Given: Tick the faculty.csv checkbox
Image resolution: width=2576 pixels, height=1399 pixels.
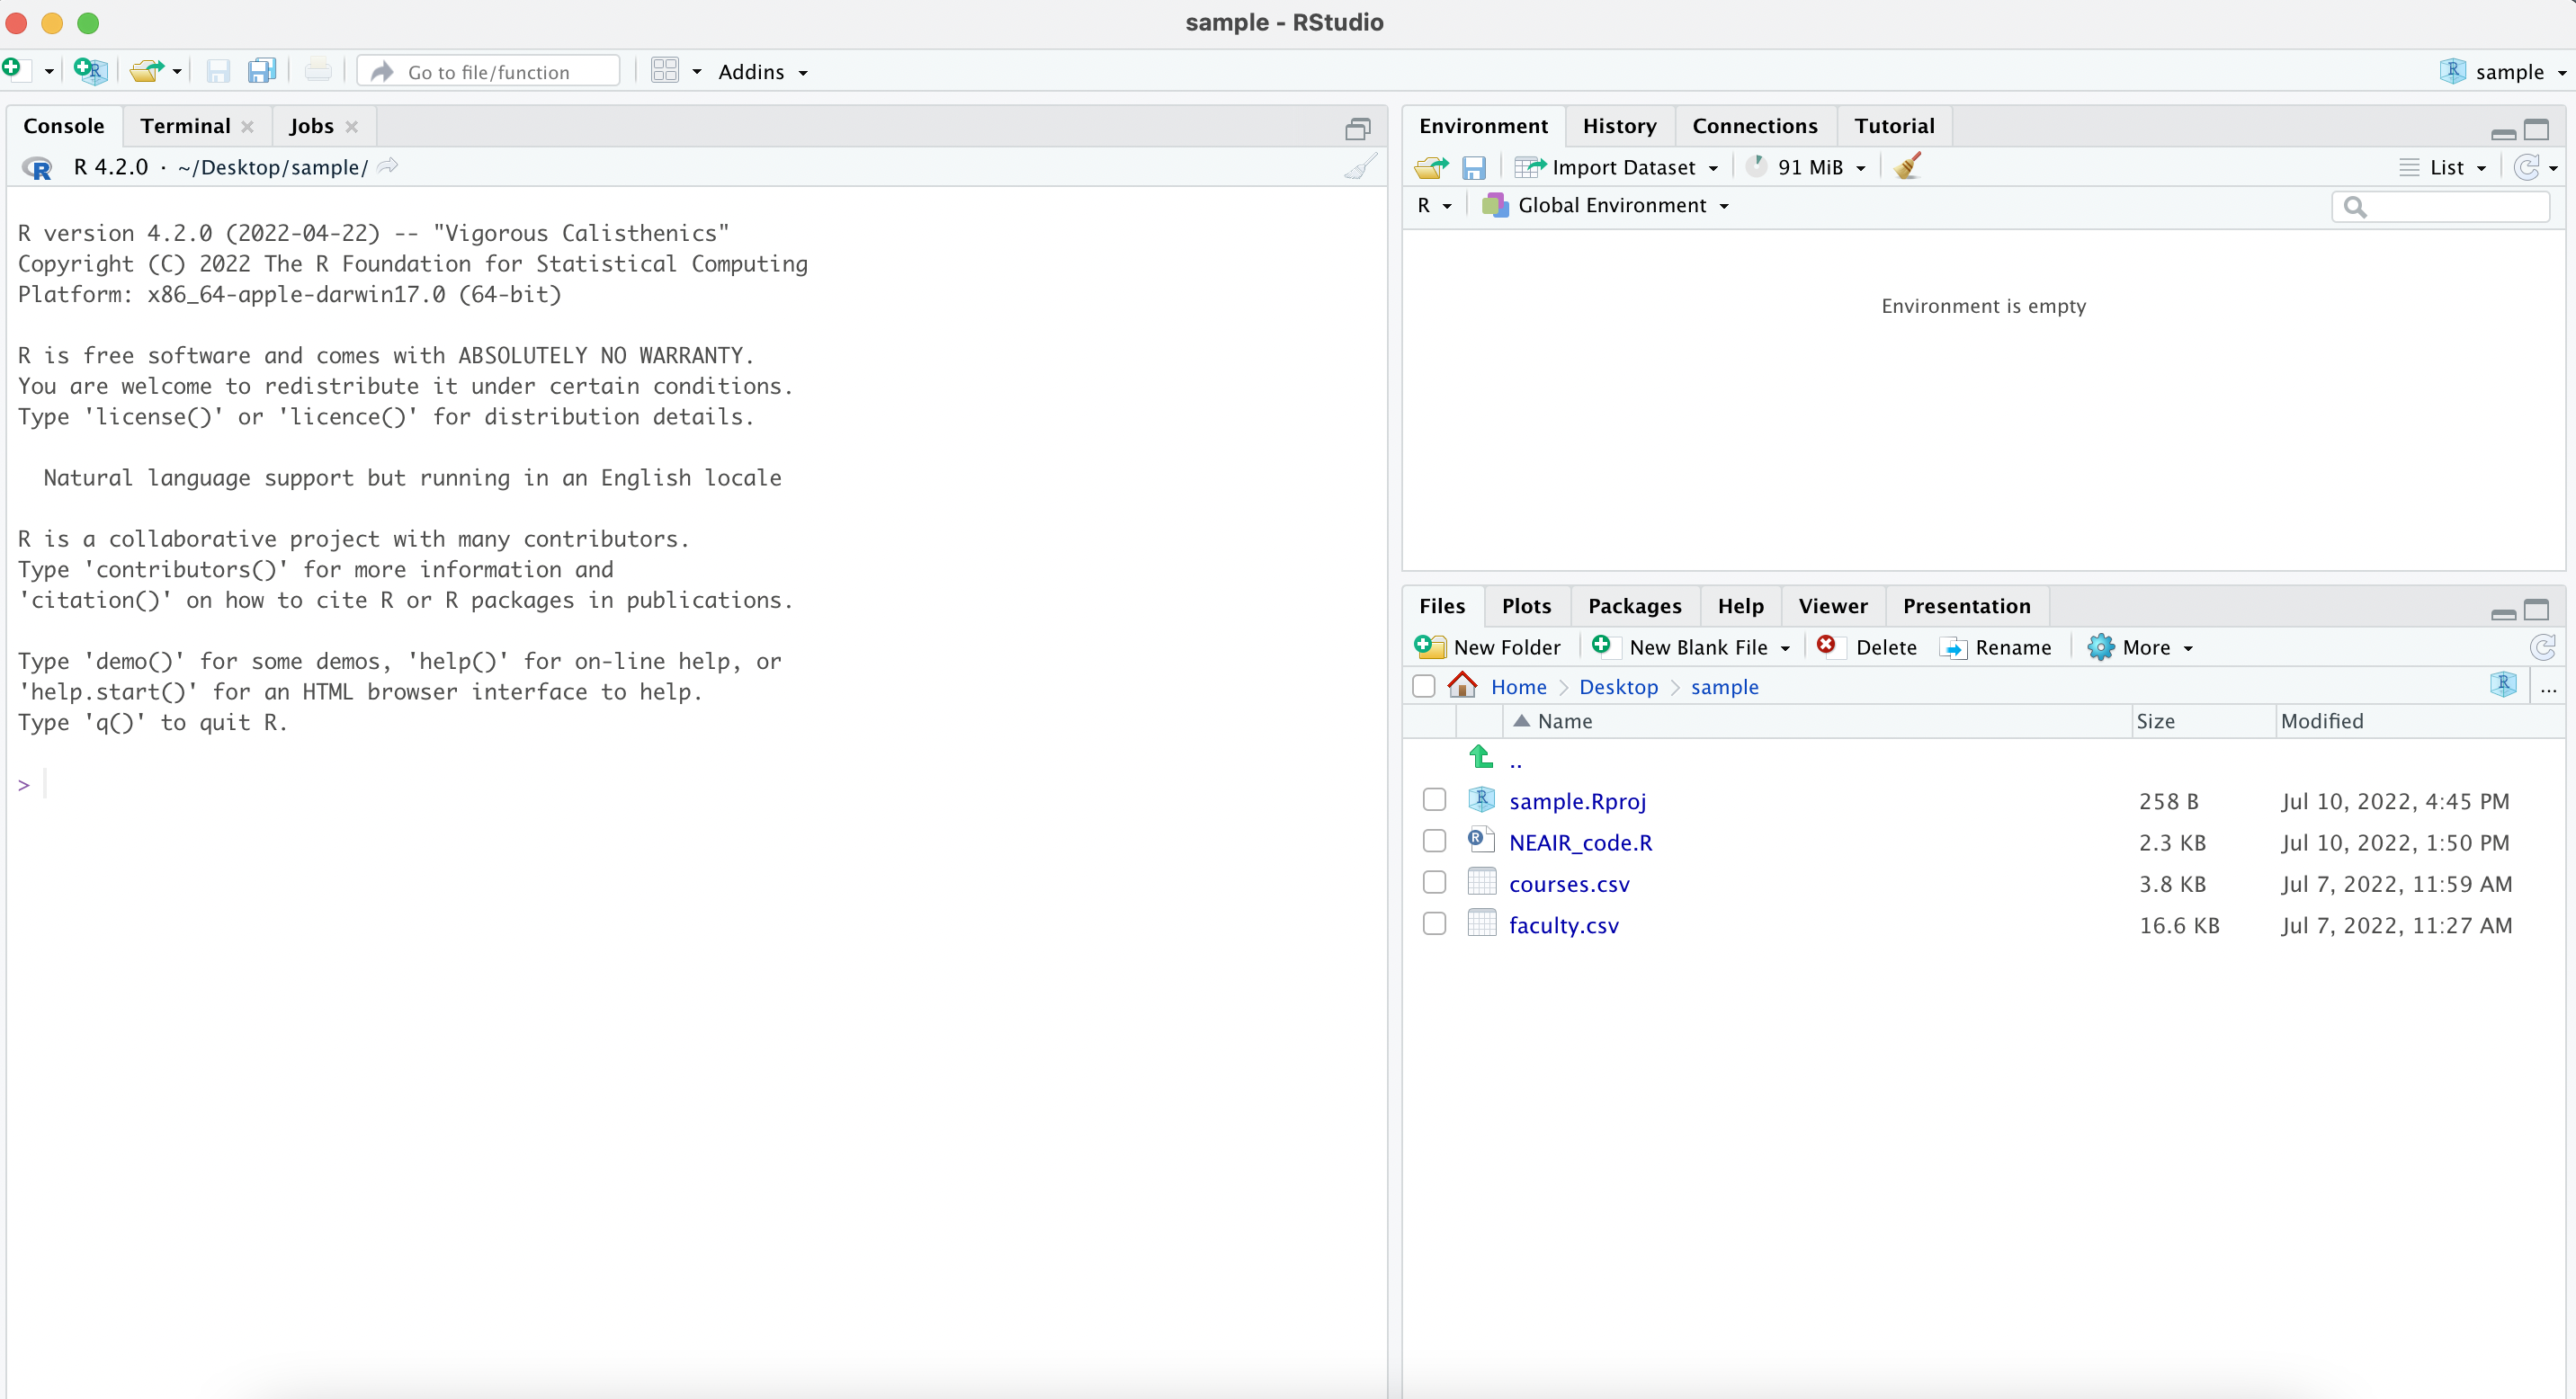Looking at the screenshot, I should [1434, 924].
